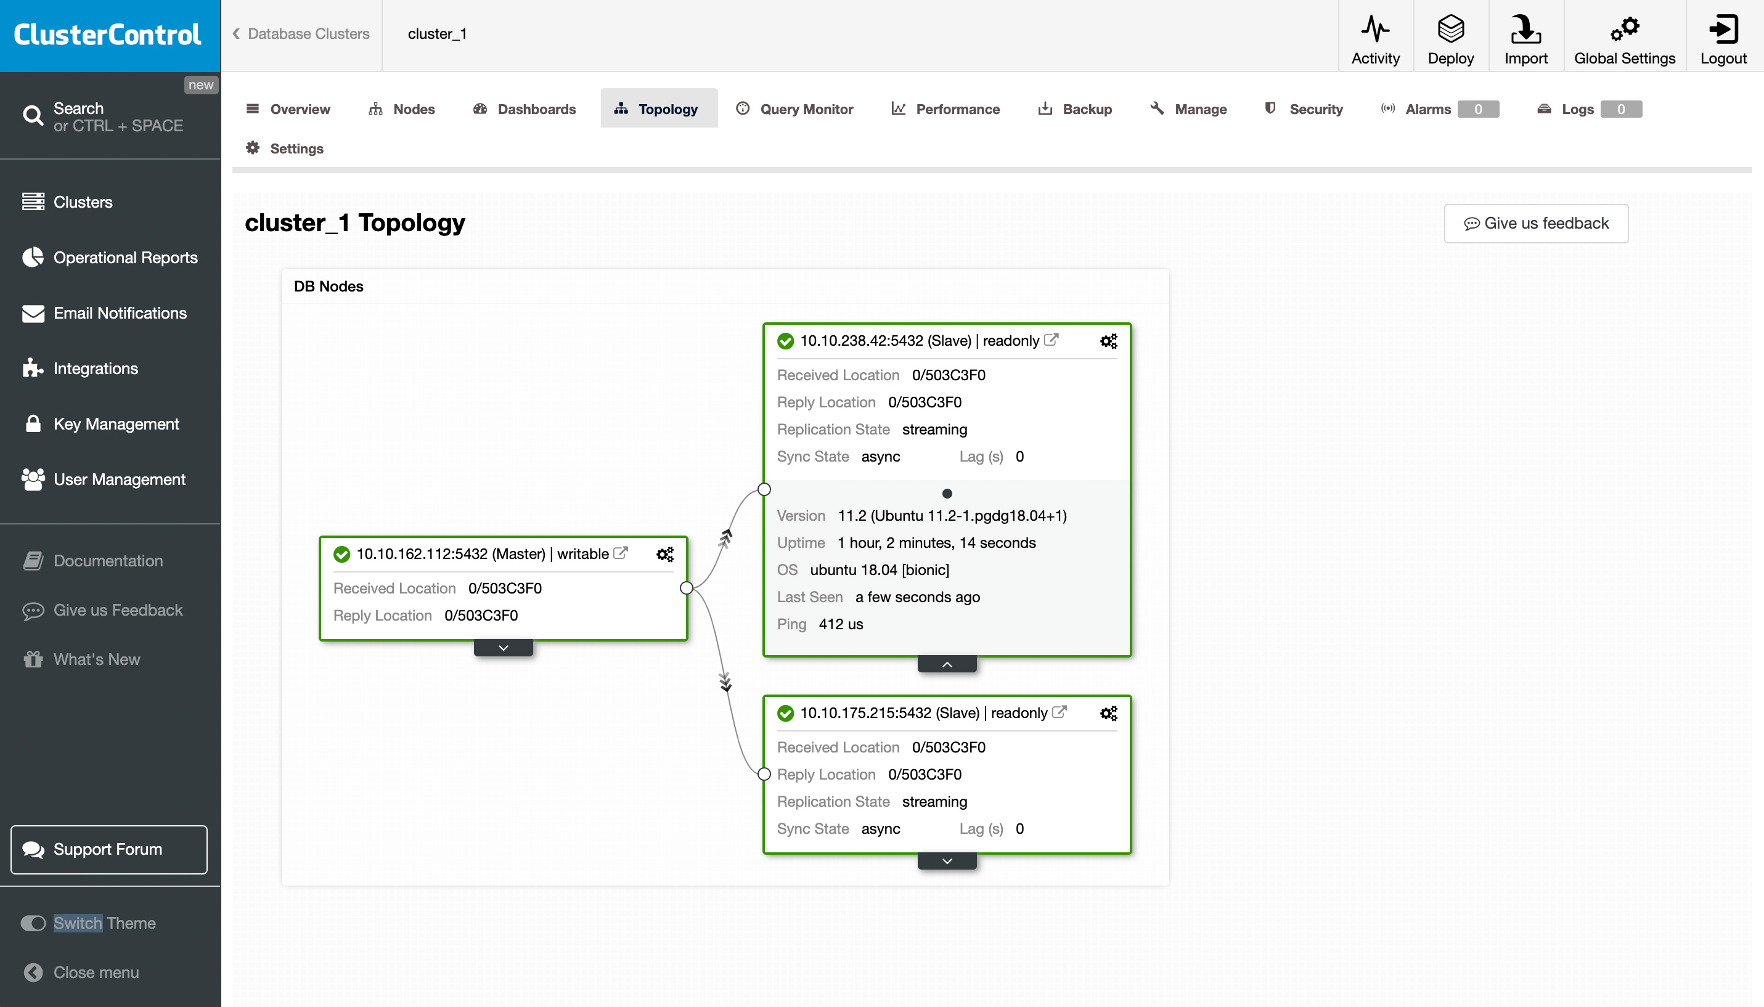Click the status check icon of 10.10.162.112

[x=341, y=555]
